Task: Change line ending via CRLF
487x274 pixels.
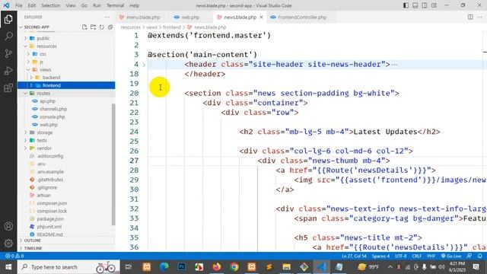Action: [416, 256]
